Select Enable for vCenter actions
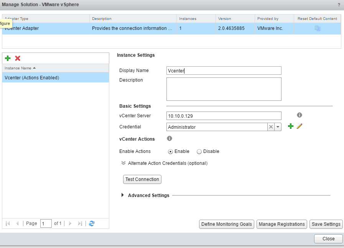344x248 pixels. point(170,151)
